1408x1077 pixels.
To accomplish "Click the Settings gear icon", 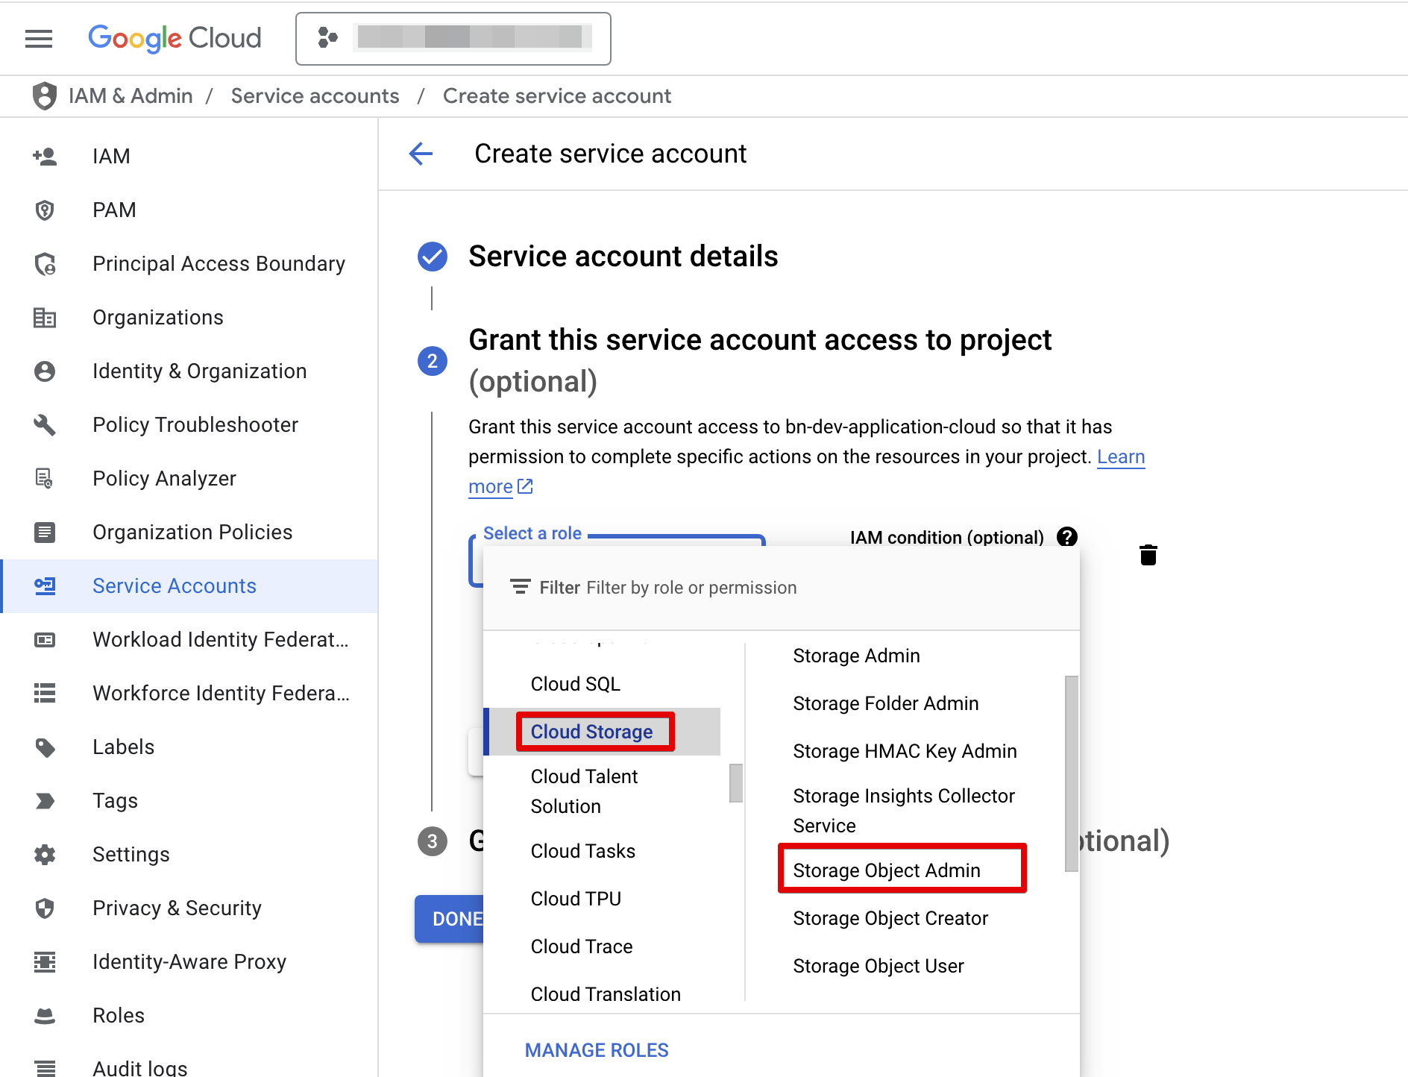I will pos(45,854).
